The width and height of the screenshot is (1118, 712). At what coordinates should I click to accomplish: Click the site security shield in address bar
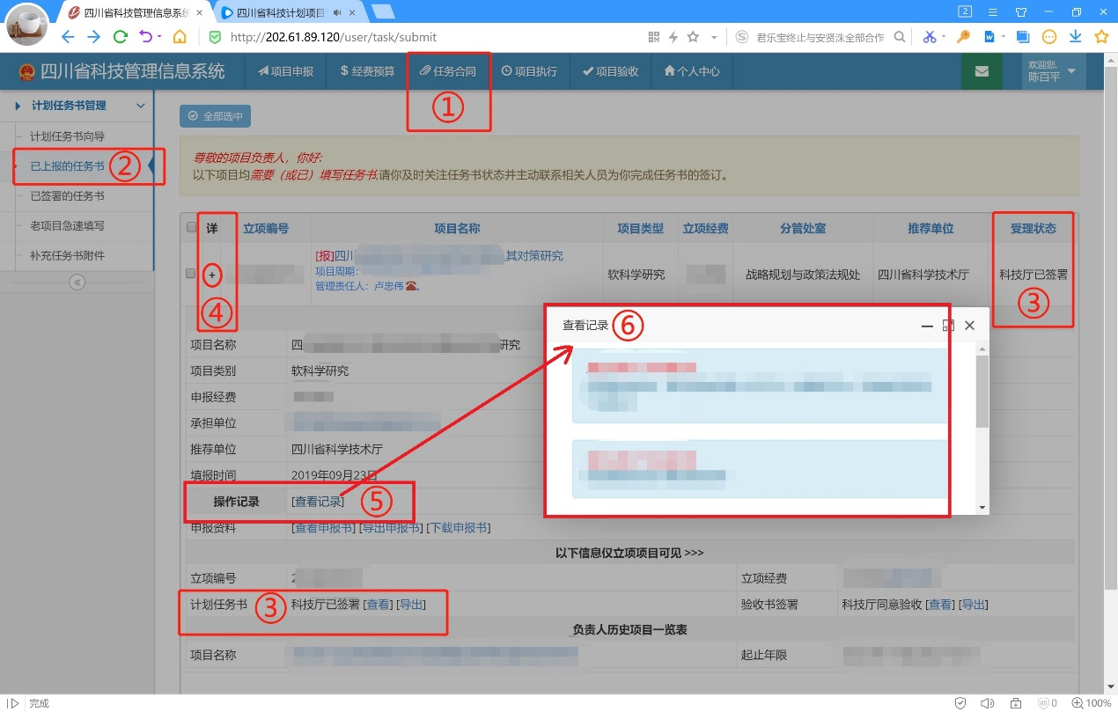point(214,38)
